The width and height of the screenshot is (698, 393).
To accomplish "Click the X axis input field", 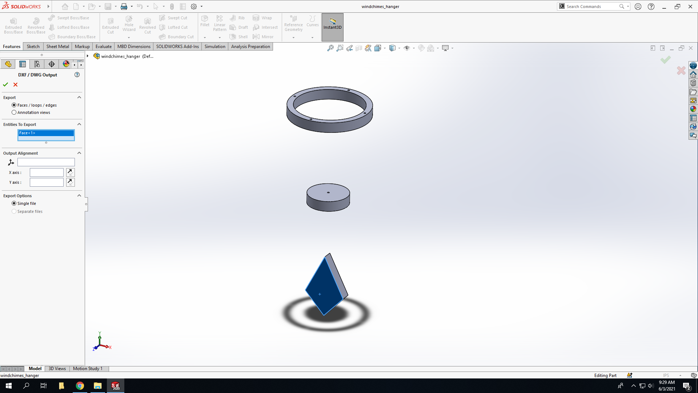I will point(47,172).
